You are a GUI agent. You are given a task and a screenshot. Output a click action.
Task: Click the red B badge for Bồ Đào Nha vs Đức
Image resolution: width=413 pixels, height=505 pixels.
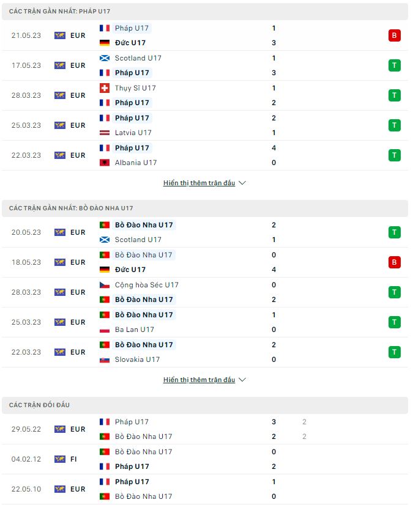click(394, 262)
